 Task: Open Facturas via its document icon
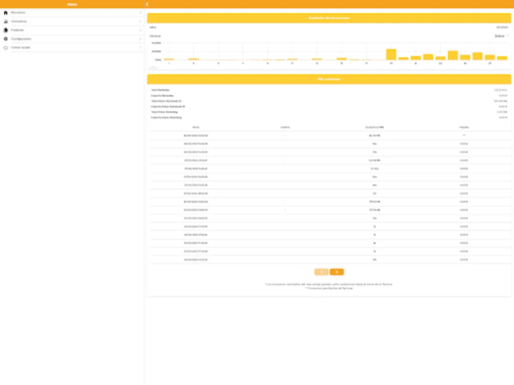(5, 30)
